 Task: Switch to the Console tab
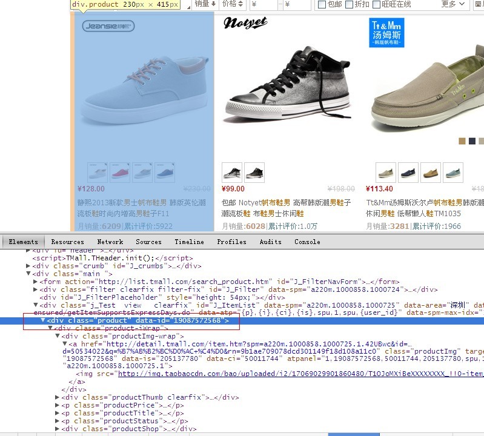[307, 242]
